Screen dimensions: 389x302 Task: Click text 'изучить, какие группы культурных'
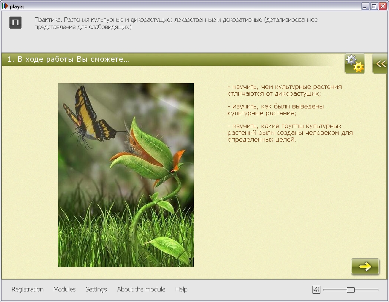click(x=287, y=126)
